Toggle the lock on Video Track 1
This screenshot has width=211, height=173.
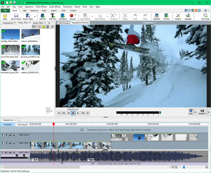pos(14,143)
